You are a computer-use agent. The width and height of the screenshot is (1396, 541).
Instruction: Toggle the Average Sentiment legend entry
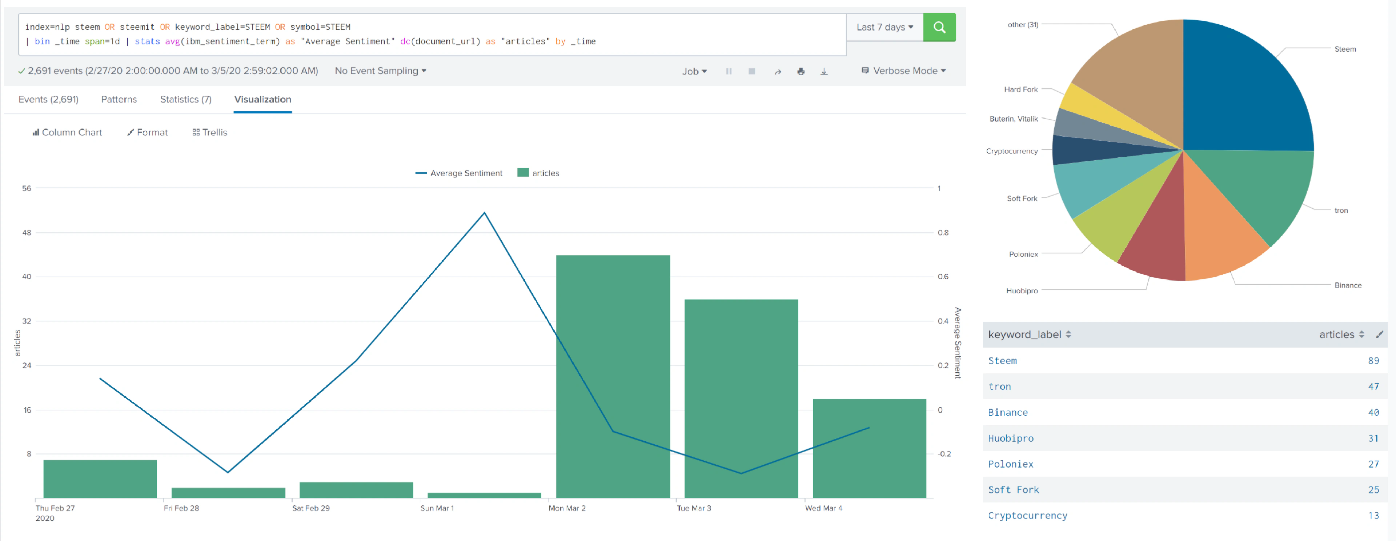458,173
